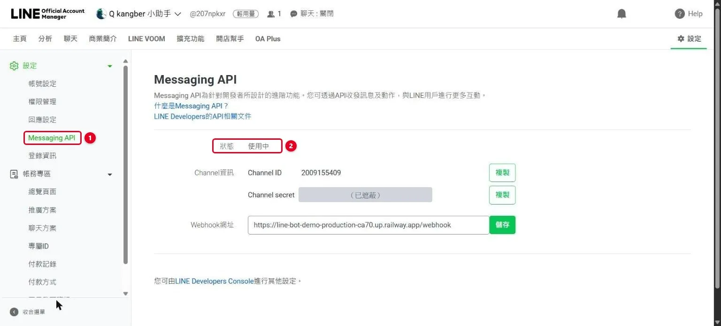Viewport: 721px width, 326px height.
Task: Open 推廣方案 in the sidebar
Action: tap(42, 210)
